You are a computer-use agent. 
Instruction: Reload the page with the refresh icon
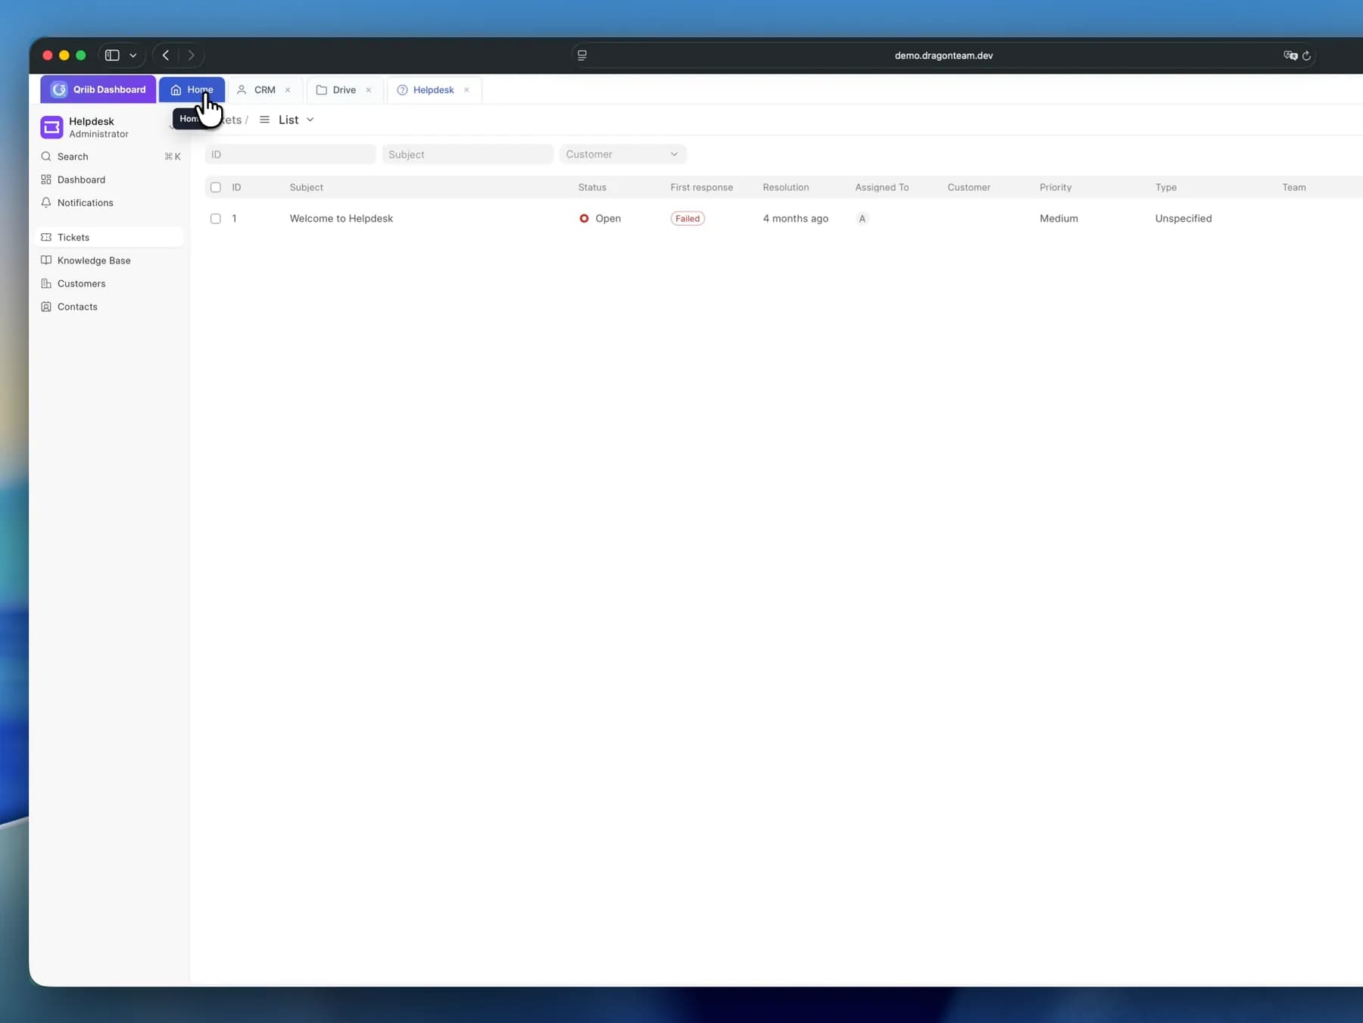pos(1307,55)
